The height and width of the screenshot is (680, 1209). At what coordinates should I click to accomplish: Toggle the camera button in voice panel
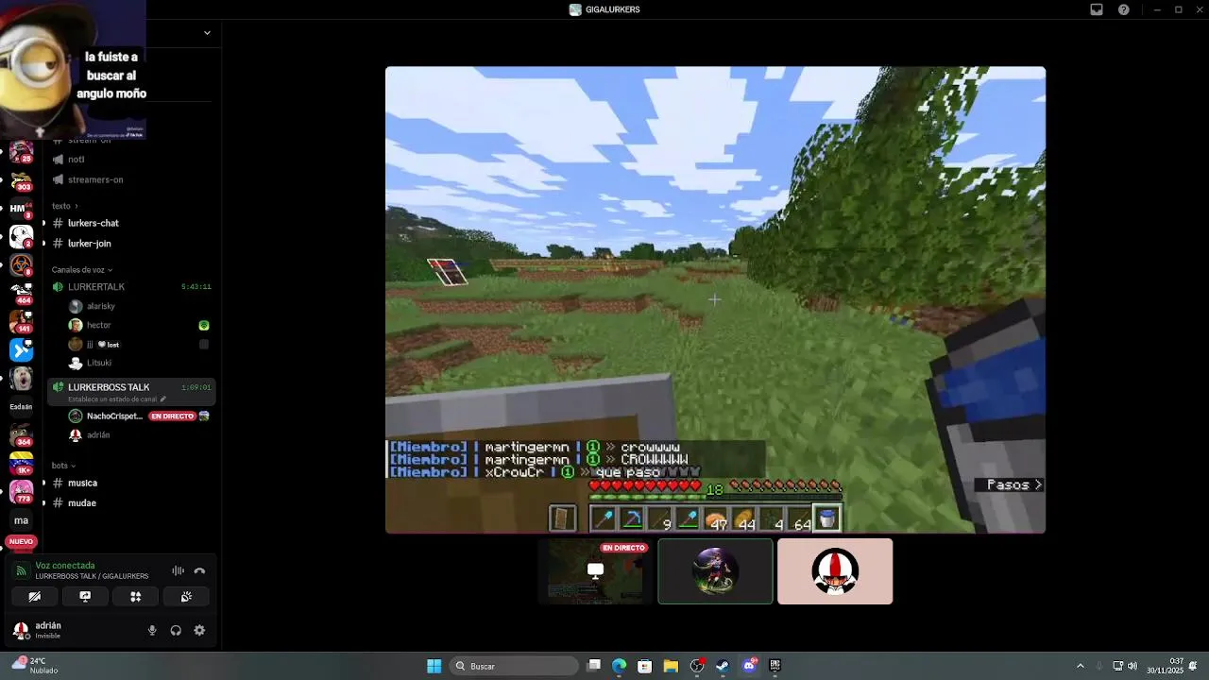point(34,597)
